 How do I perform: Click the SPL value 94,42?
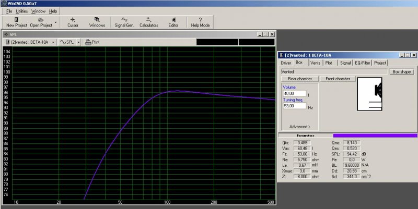[x=352, y=154]
